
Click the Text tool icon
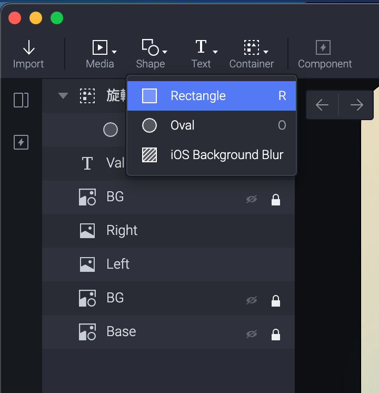tap(201, 47)
